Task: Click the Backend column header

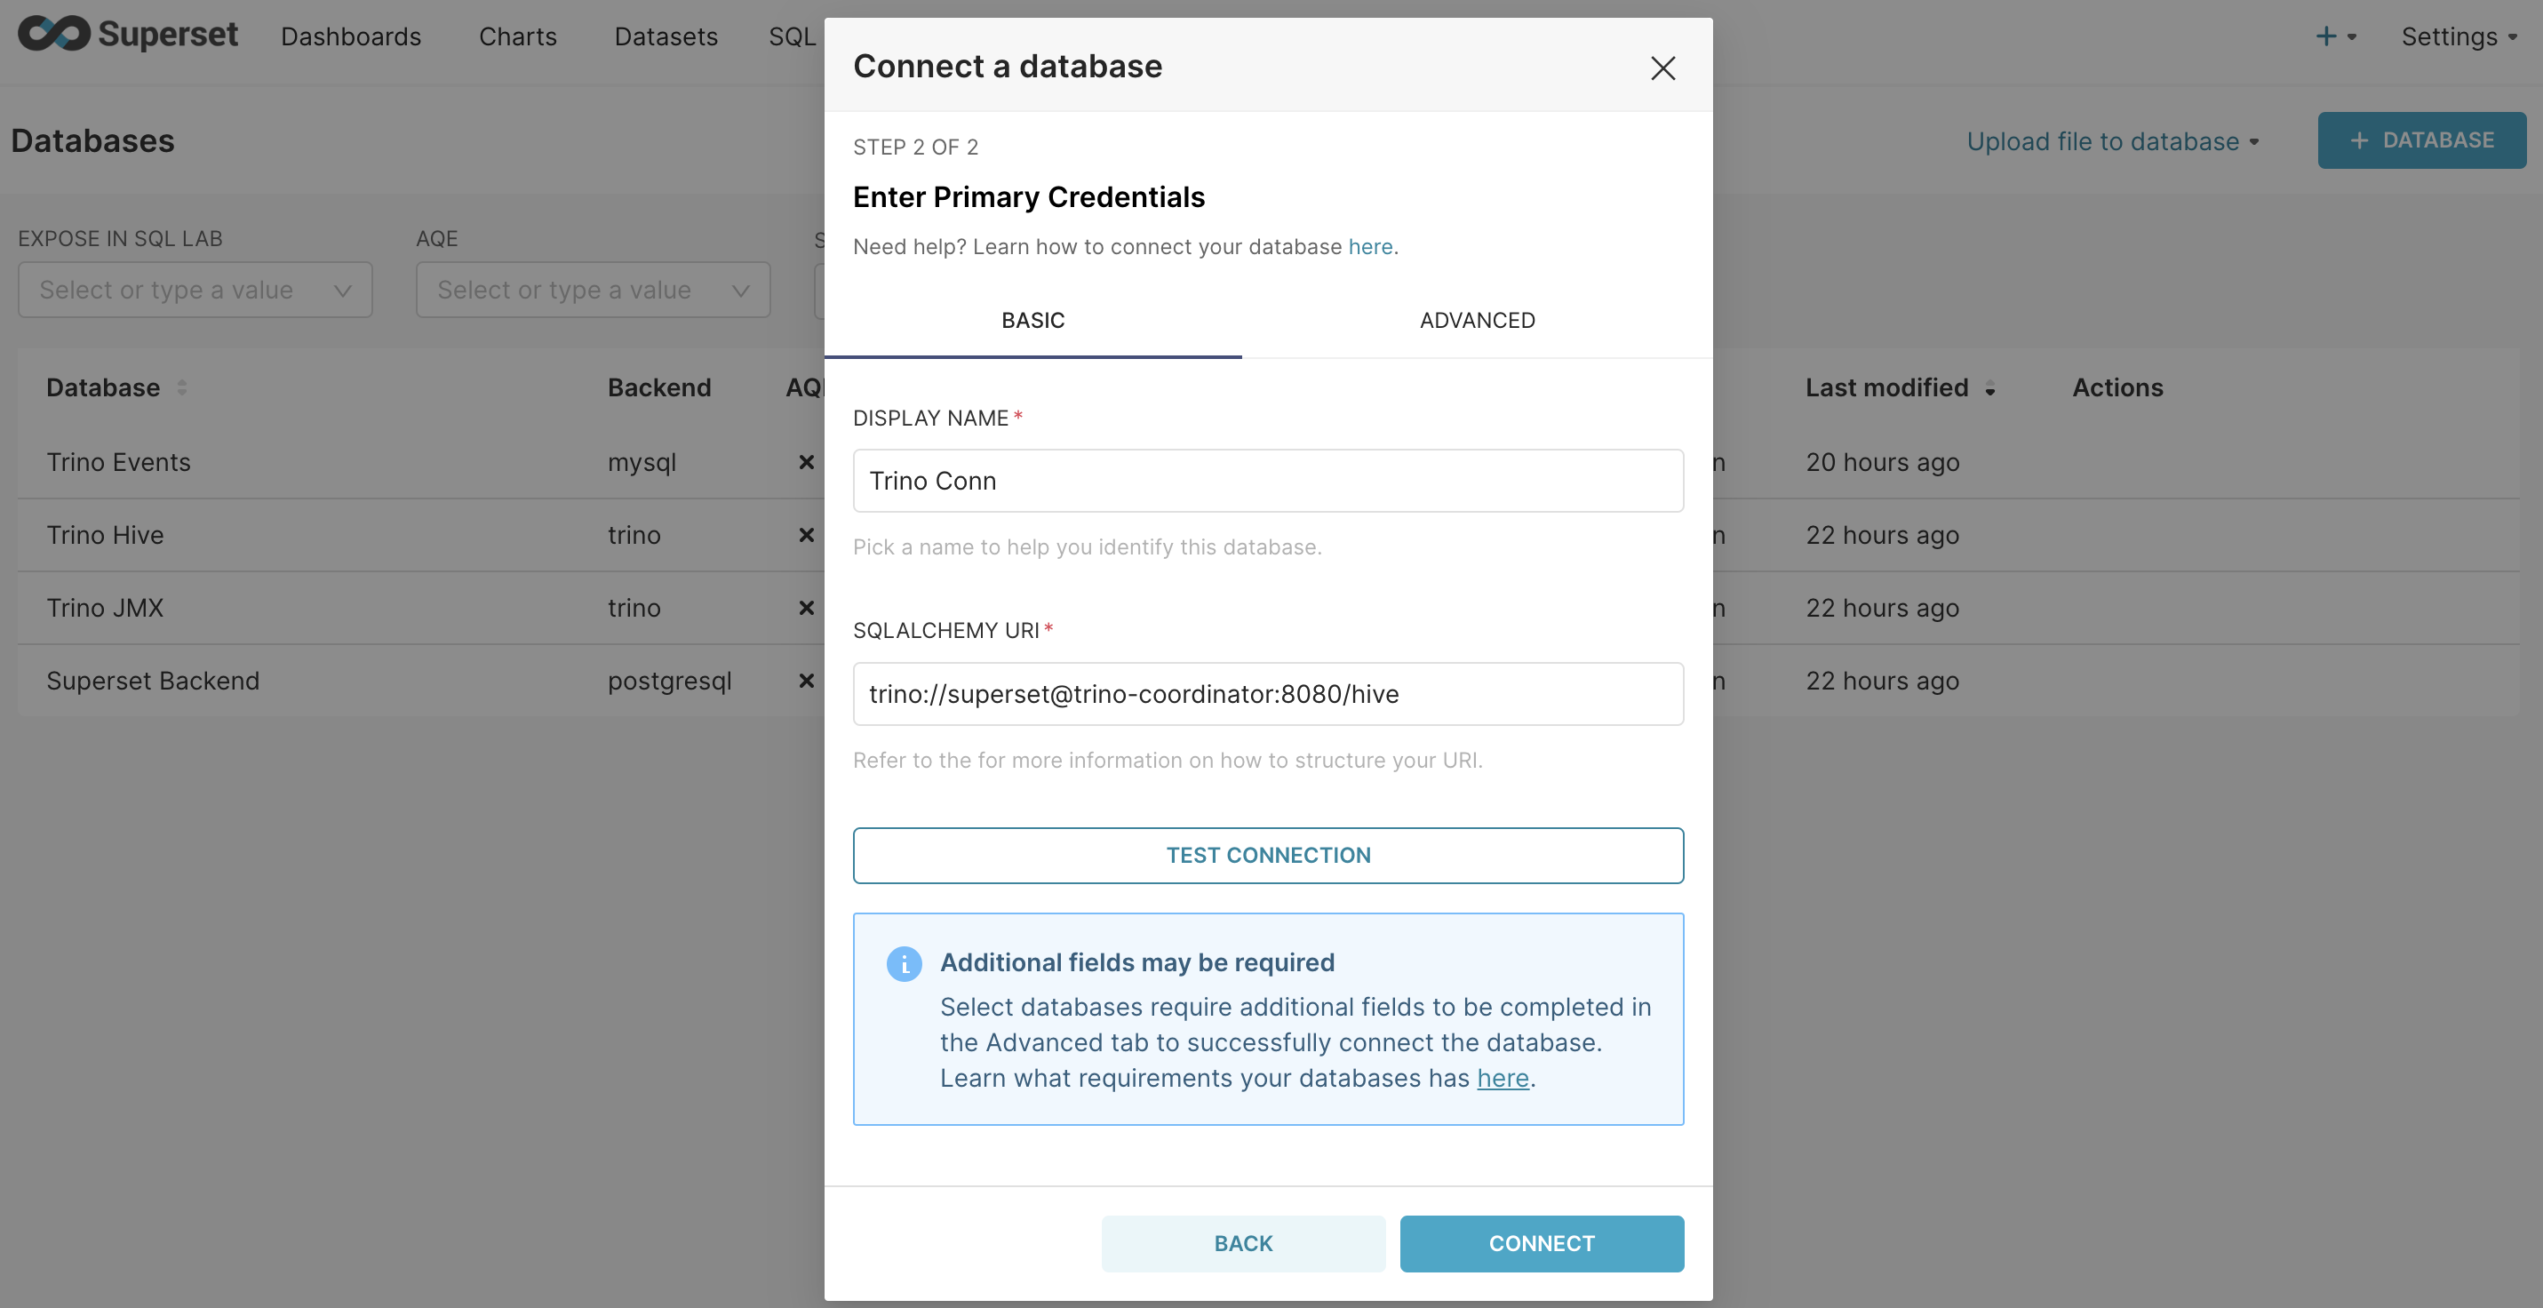Action: pos(658,388)
